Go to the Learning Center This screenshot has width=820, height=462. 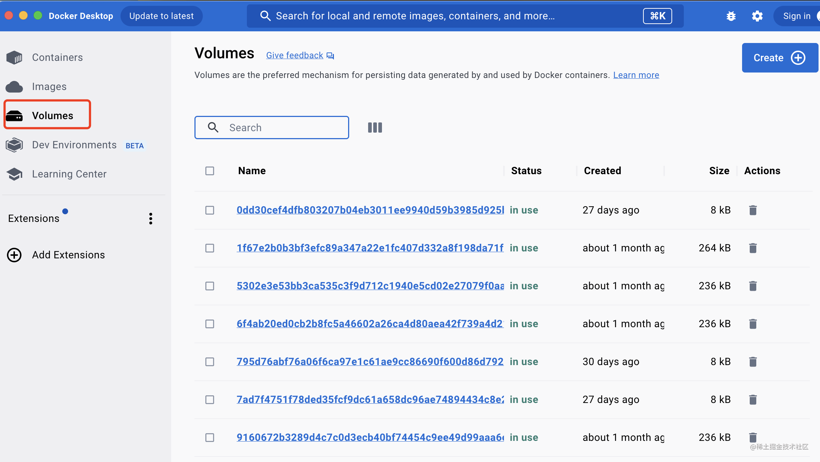pyautogui.click(x=69, y=174)
